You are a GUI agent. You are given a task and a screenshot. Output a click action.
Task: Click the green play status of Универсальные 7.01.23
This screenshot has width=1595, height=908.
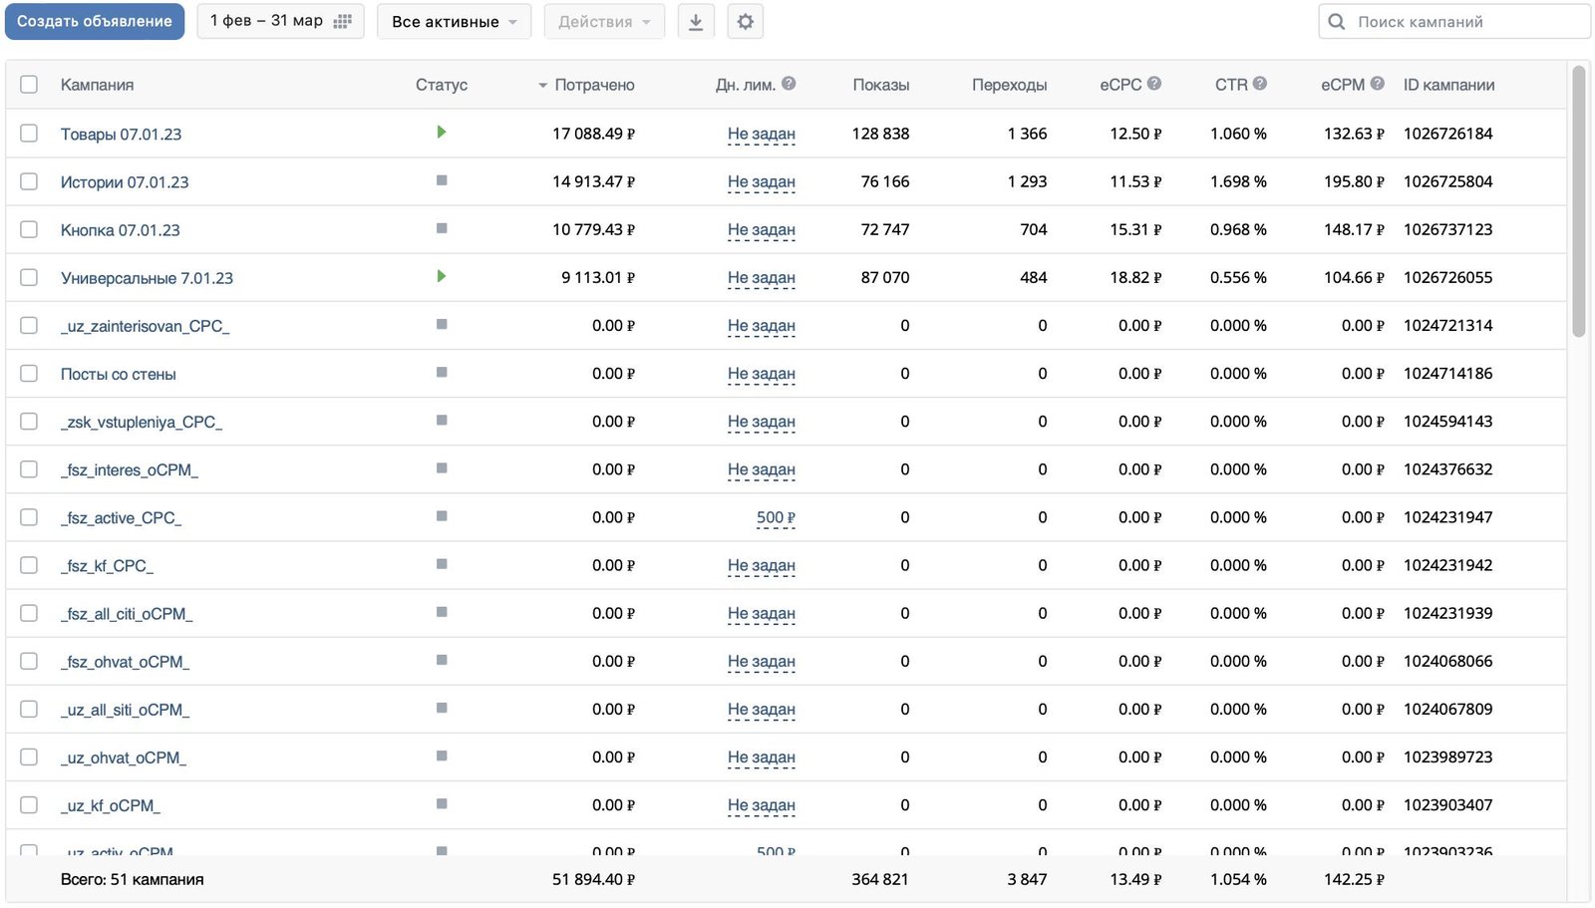click(x=442, y=276)
